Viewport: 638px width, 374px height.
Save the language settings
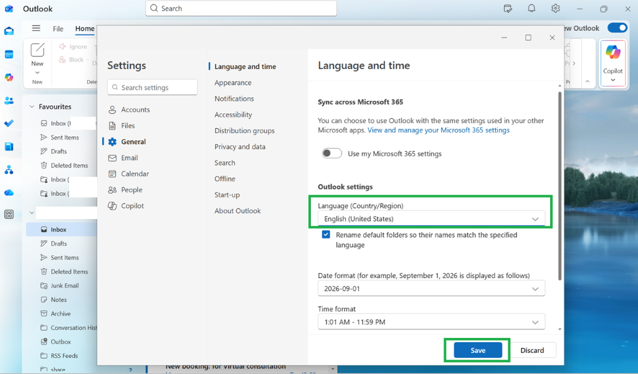tap(478, 350)
